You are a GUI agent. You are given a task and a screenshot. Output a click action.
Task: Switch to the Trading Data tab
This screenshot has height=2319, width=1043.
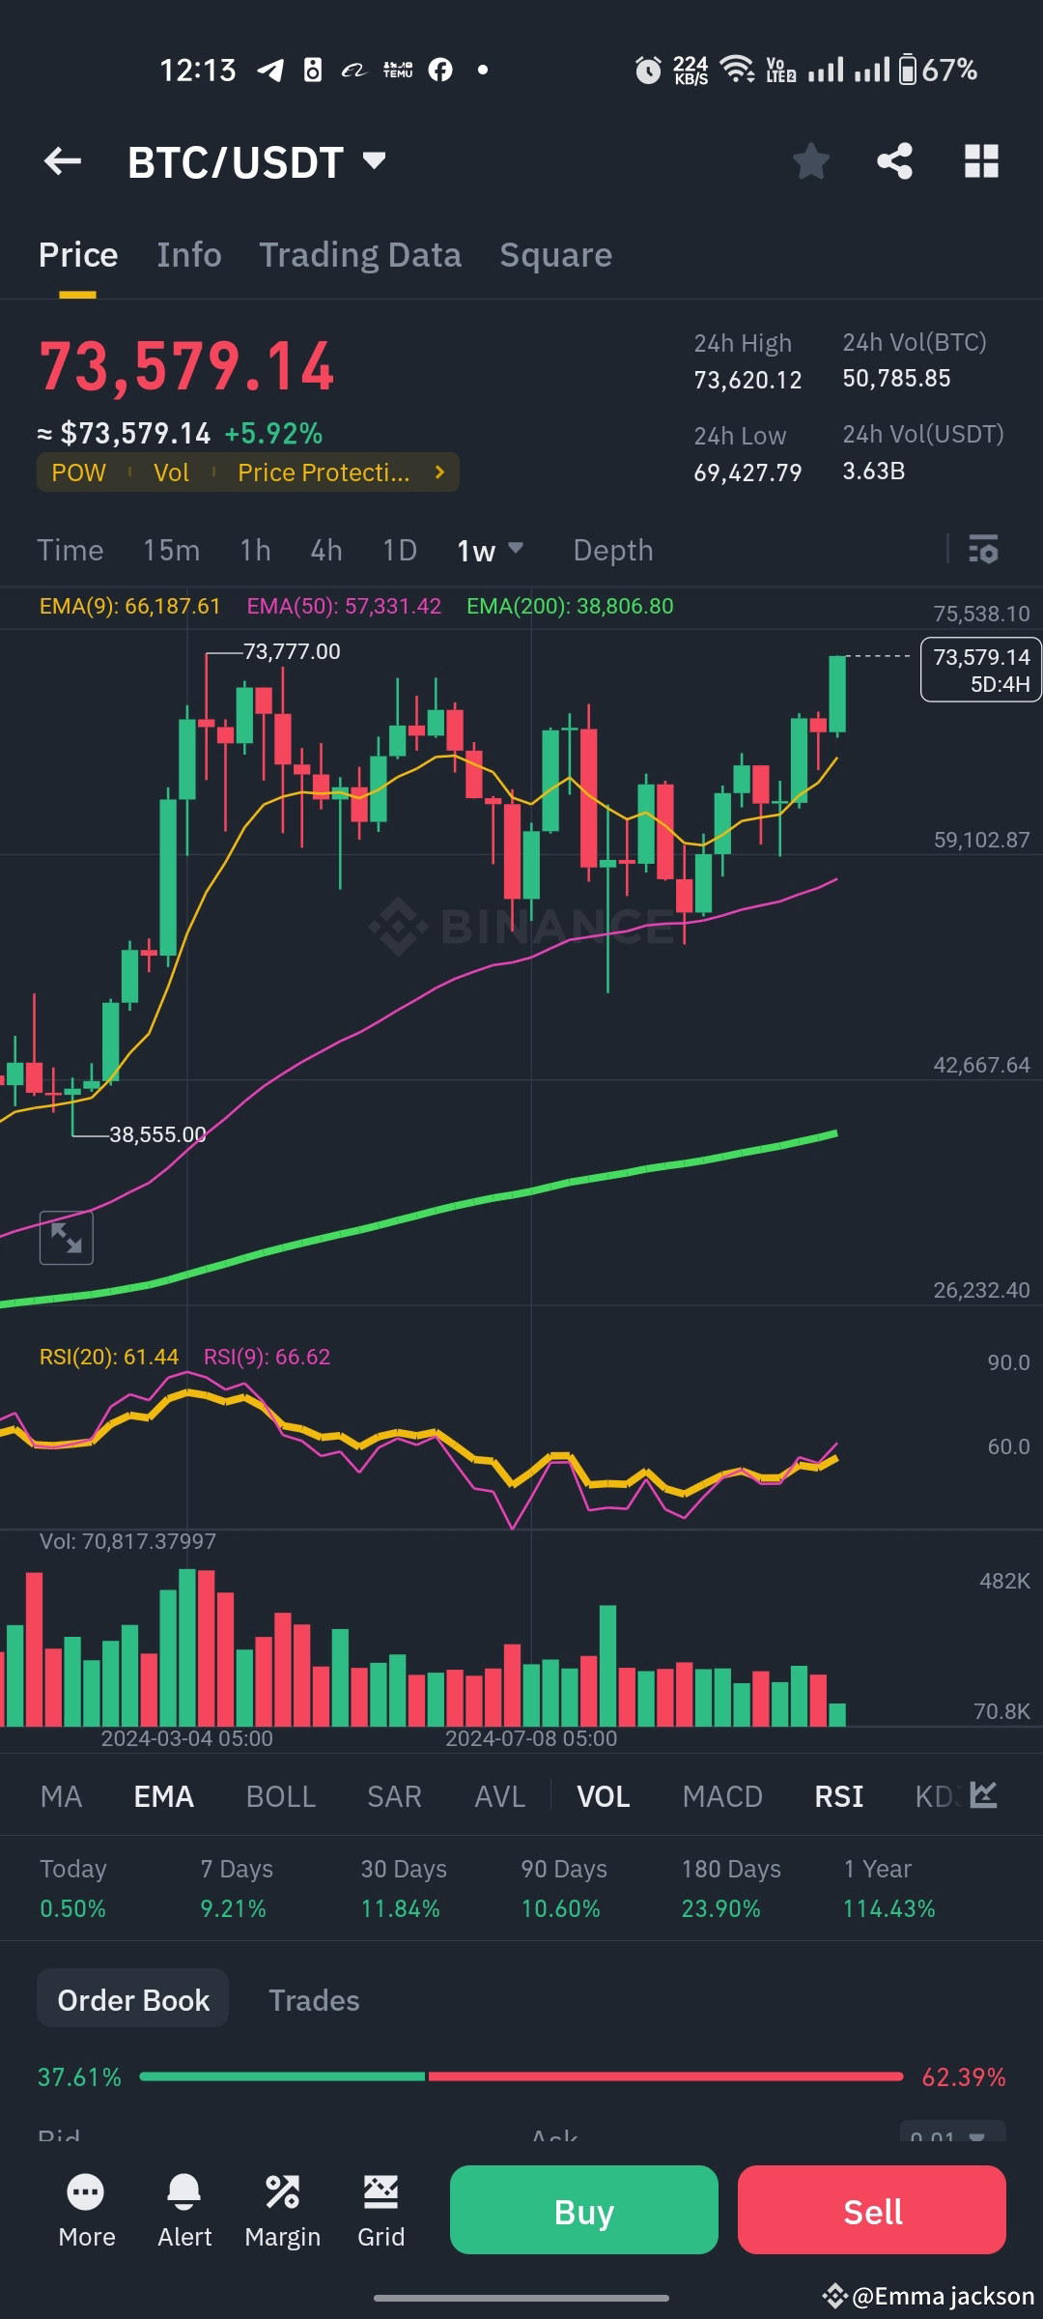(x=360, y=254)
